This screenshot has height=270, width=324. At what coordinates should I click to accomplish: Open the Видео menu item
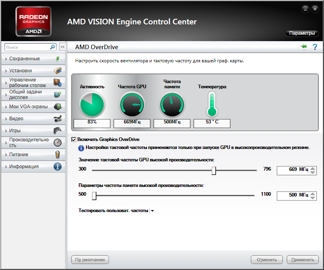click(x=33, y=119)
